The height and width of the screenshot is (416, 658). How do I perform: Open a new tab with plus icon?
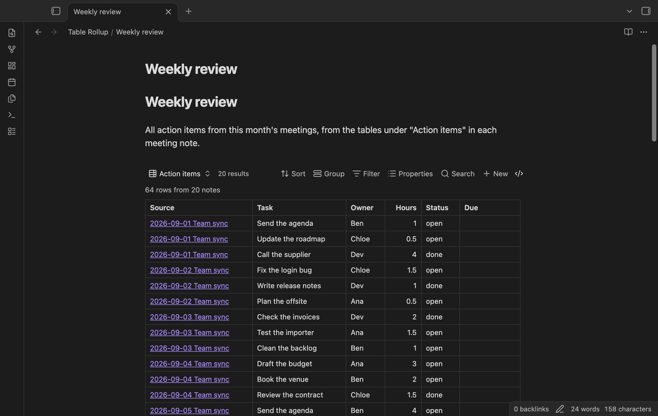pos(189,11)
